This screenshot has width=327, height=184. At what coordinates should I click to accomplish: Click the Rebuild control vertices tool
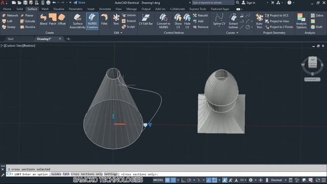(x=200, y=15)
